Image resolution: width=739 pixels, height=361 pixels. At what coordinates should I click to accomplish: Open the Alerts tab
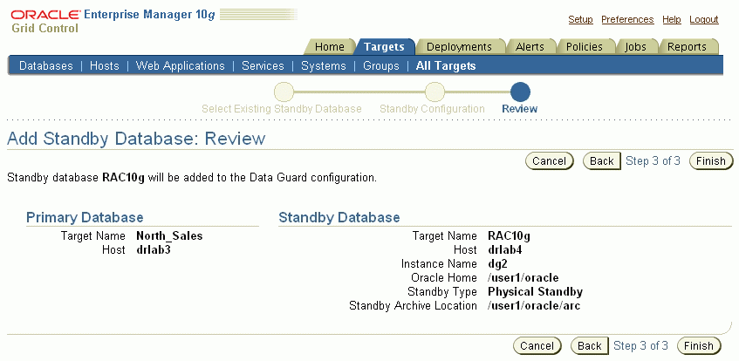coord(530,47)
